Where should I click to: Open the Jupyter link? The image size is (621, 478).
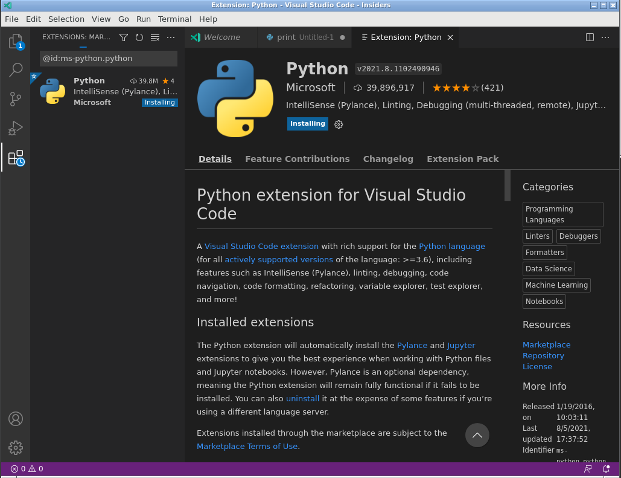click(x=461, y=346)
